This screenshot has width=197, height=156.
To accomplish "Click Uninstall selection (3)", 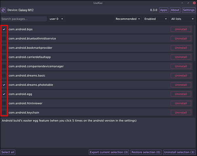I will (x=179, y=152).
